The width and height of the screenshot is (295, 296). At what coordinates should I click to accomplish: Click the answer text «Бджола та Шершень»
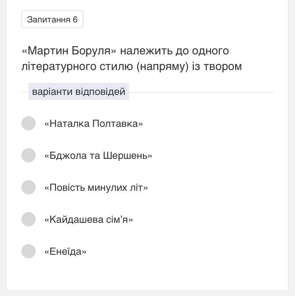pos(98,156)
